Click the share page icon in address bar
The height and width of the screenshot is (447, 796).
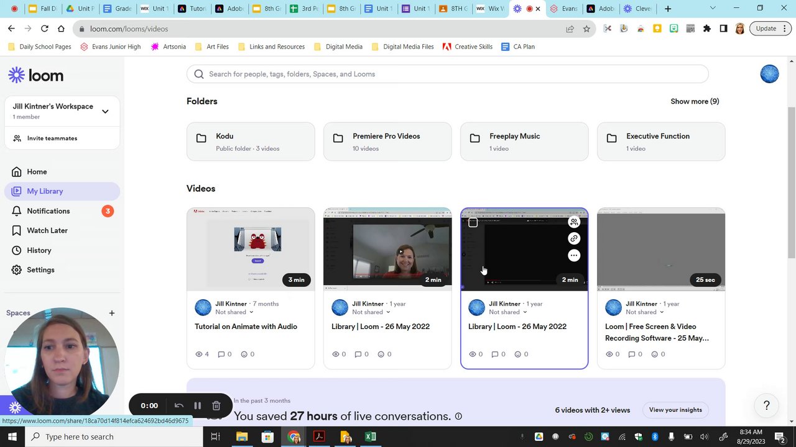point(570,29)
